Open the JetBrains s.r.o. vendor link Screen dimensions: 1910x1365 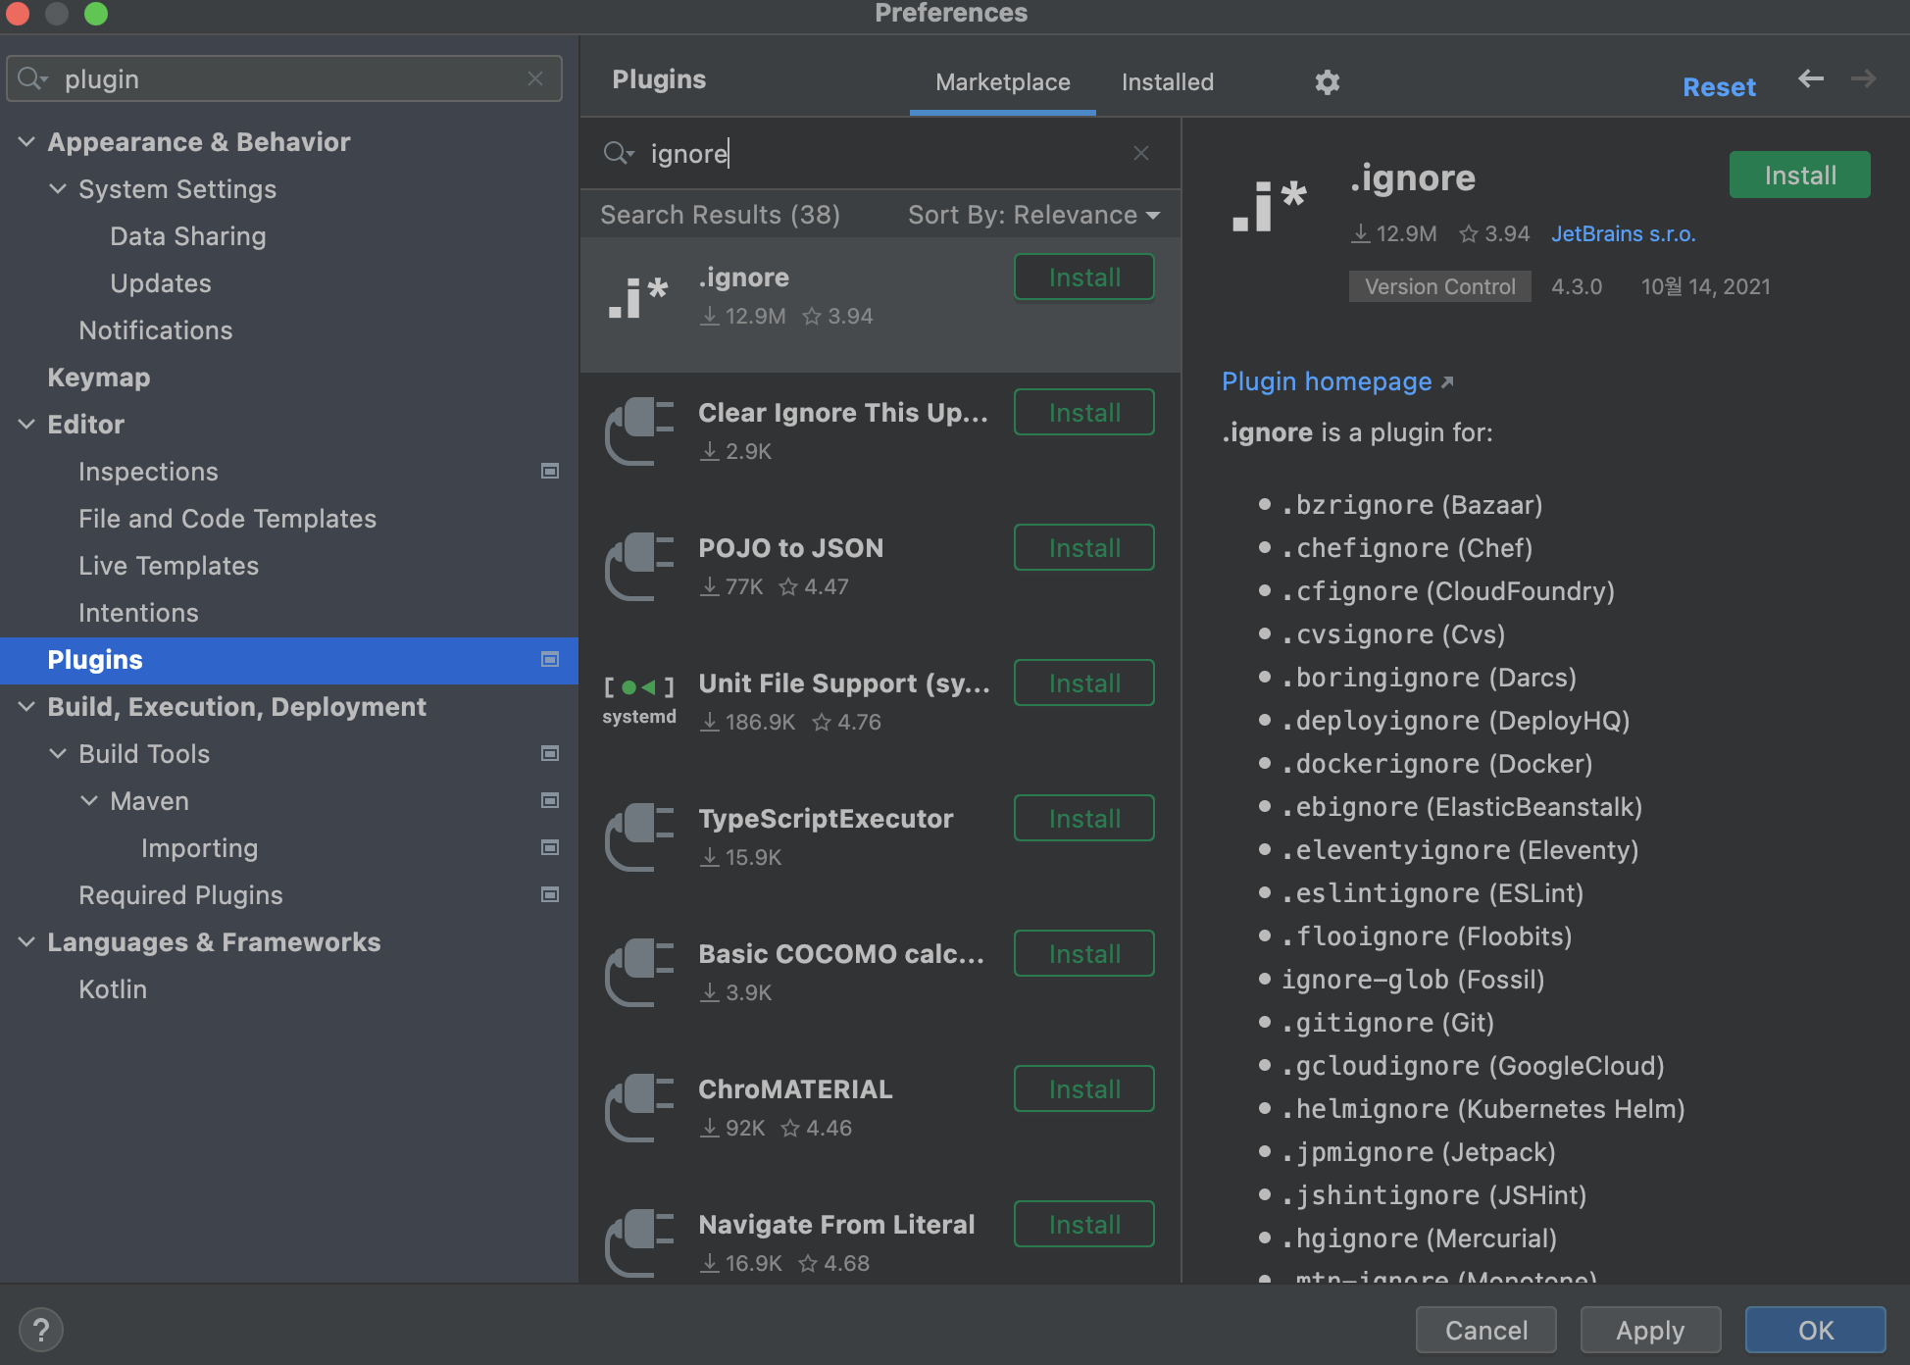tap(1623, 233)
